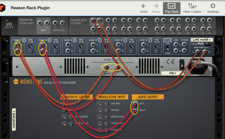This screenshot has height=139, width=225.
Task: Click mixer channel 6 Audio In R jack
Action: (x=144, y=51)
